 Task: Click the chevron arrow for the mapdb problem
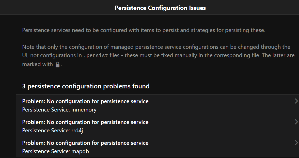click(x=296, y=143)
